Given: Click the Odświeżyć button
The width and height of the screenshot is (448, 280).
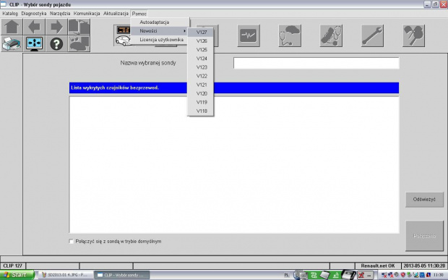Looking at the screenshot, I should (x=424, y=200).
